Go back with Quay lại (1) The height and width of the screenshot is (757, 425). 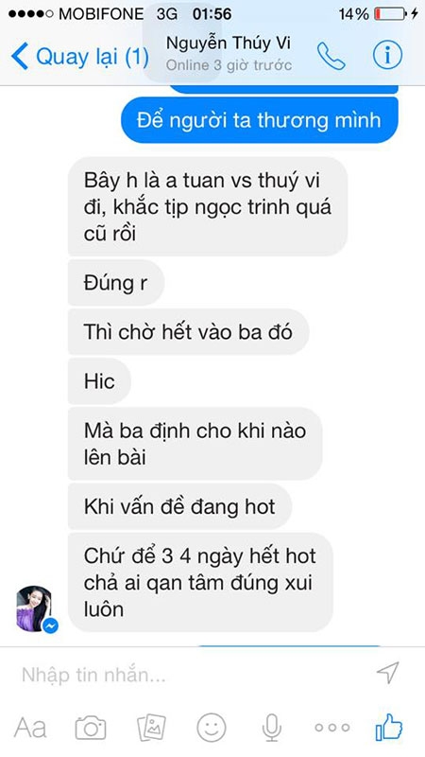pos(80,57)
